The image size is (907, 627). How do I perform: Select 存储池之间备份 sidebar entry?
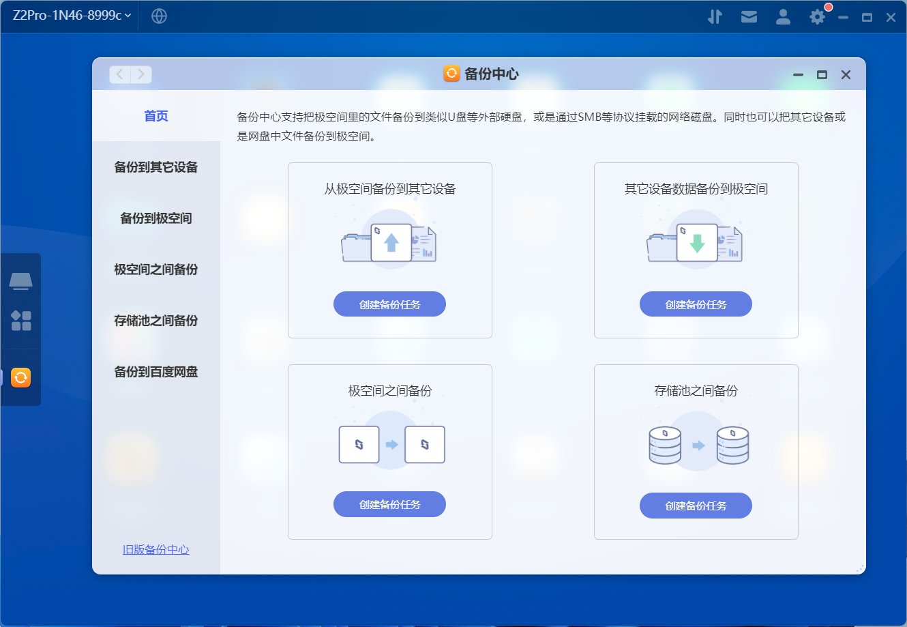click(x=155, y=320)
